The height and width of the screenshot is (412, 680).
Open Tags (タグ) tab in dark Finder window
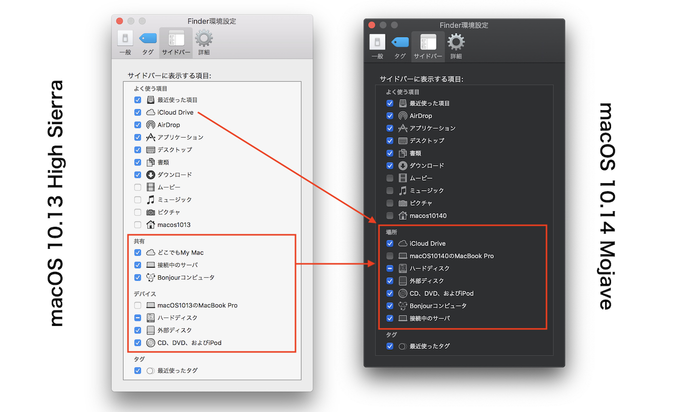(x=399, y=47)
